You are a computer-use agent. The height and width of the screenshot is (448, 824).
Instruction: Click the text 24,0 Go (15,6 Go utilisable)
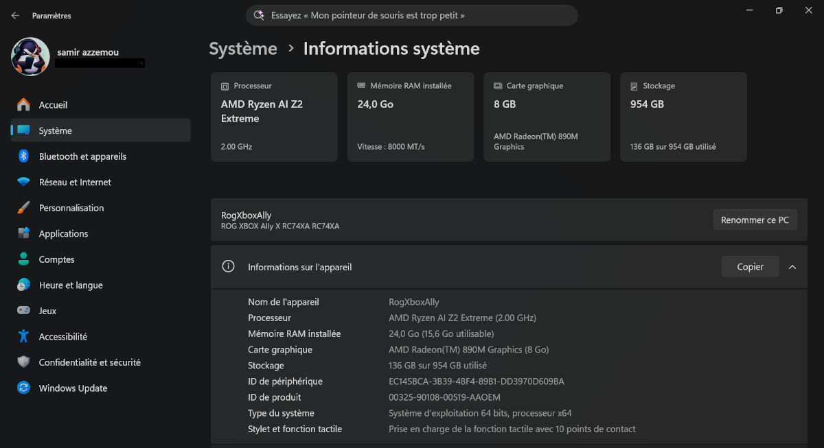coord(441,334)
